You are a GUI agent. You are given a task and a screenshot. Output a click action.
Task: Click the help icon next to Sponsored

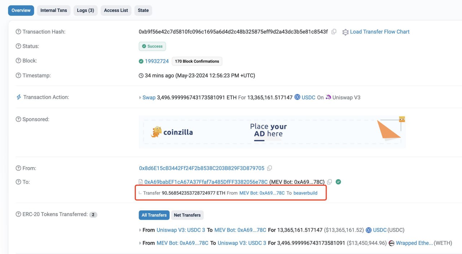tap(18, 119)
